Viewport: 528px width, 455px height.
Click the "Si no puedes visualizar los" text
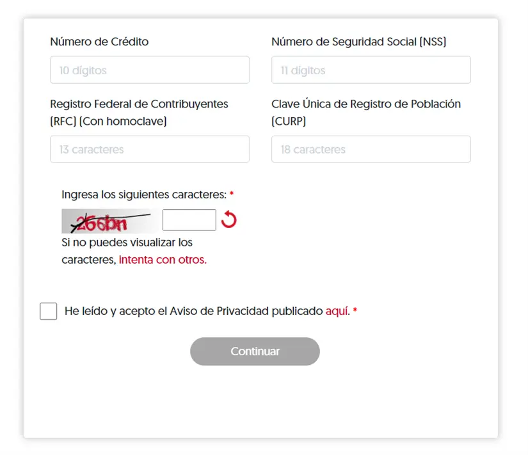[x=127, y=243]
